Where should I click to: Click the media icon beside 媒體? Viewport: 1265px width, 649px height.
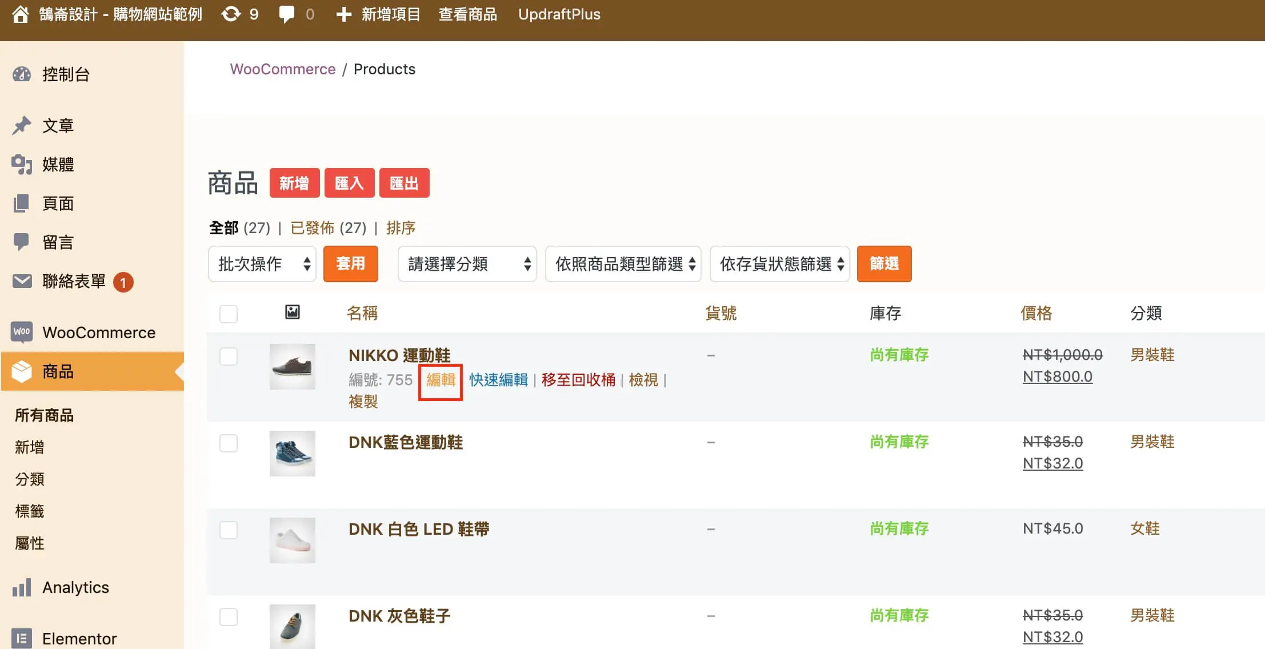22,165
